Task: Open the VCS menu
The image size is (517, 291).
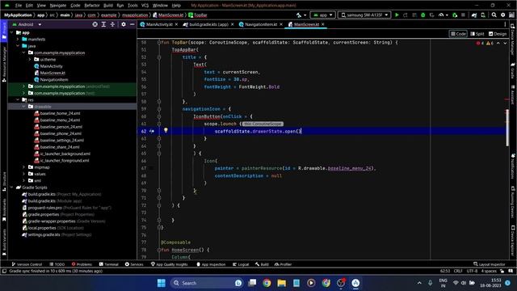Action: [x=145, y=6]
